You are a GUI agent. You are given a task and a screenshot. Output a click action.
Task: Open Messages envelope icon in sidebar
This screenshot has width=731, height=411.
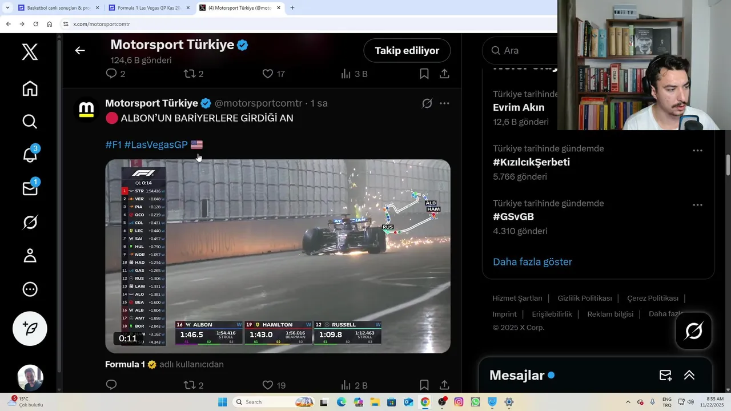pyautogui.click(x=30, y=188)
